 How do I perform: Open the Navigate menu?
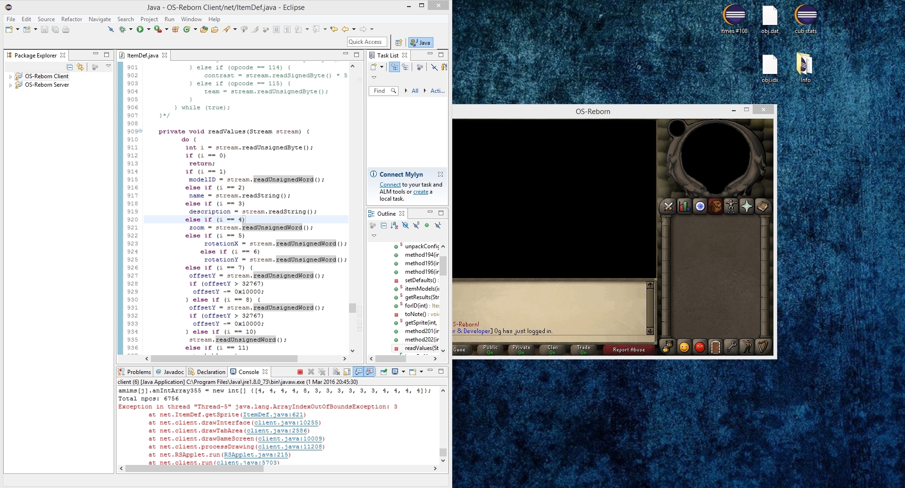click(x=100, y=19)
